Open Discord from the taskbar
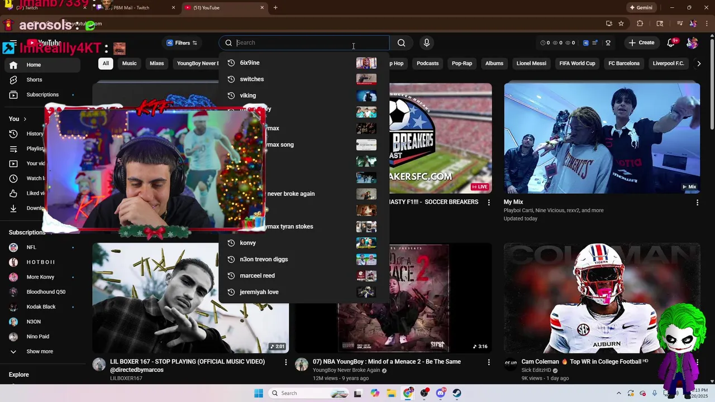715x402 pixels. [440, 393]
